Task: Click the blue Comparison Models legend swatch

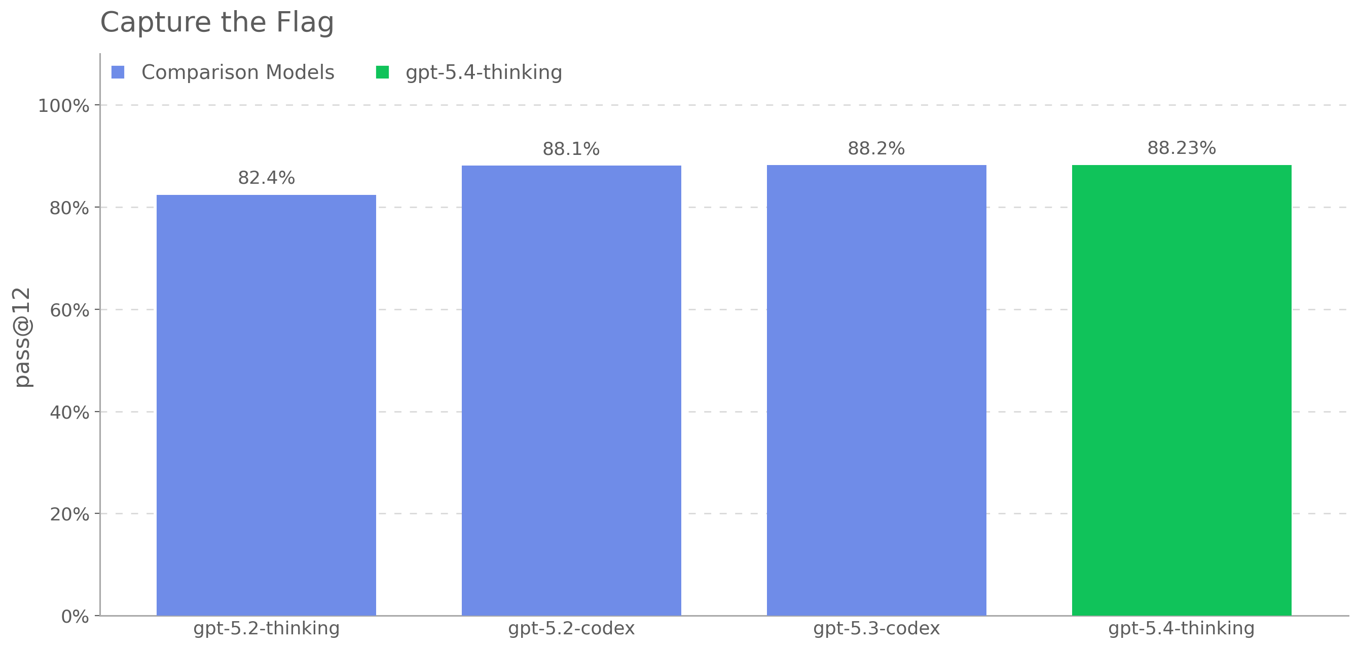Action: [118, 72]
